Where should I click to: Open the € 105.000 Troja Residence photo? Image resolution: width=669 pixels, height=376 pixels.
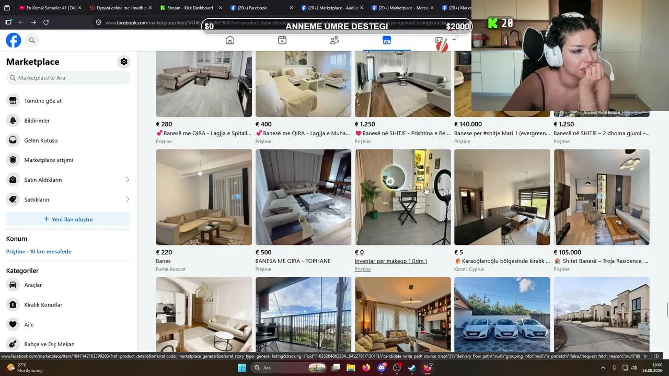point(602,197)
